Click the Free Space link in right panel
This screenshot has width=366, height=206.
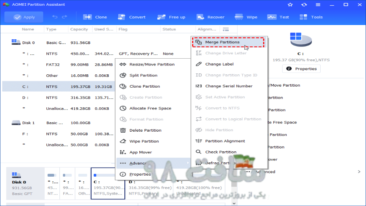click(282, 122)
